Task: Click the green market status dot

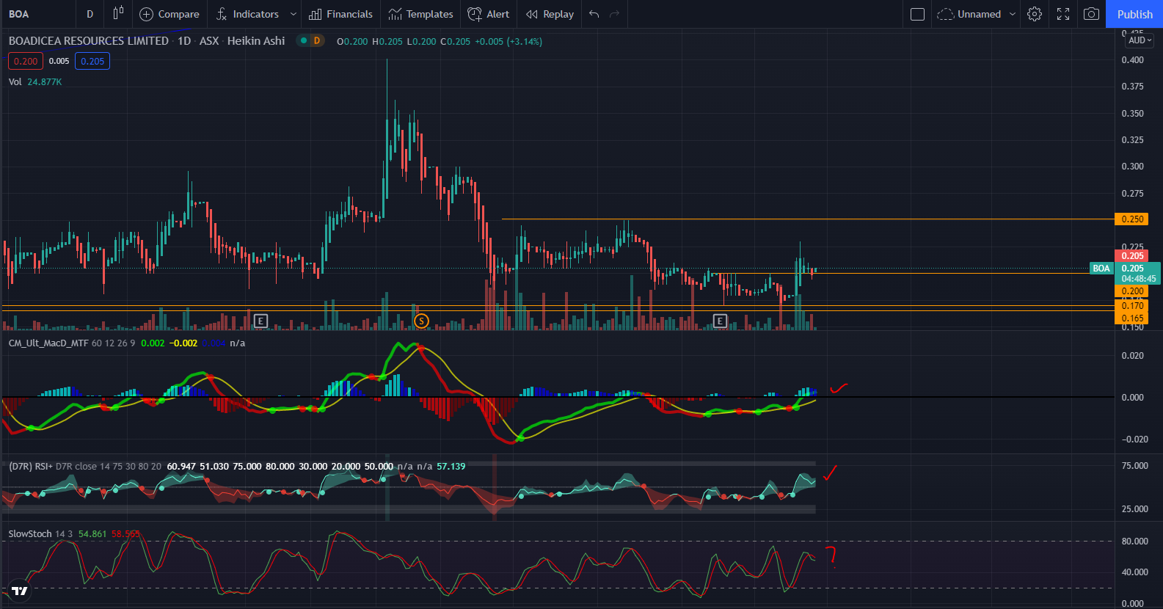Action: (304, 41)
